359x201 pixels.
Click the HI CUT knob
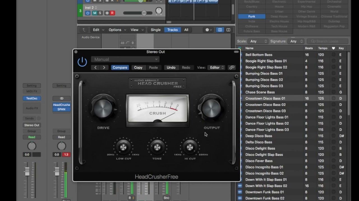(190, 147)
